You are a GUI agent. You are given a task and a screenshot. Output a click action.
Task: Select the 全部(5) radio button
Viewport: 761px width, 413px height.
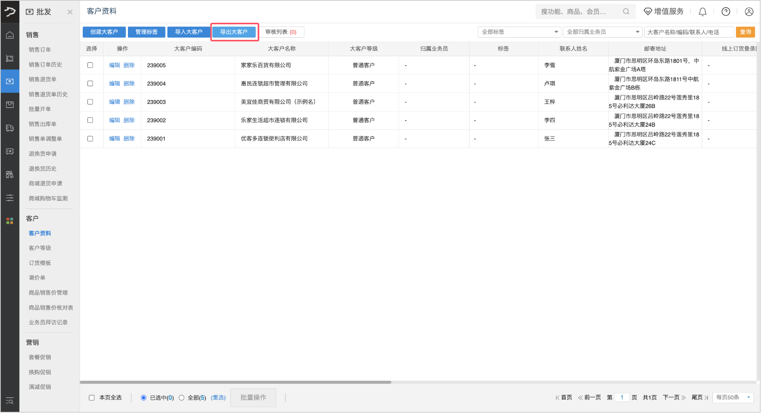tap(181, 397)
